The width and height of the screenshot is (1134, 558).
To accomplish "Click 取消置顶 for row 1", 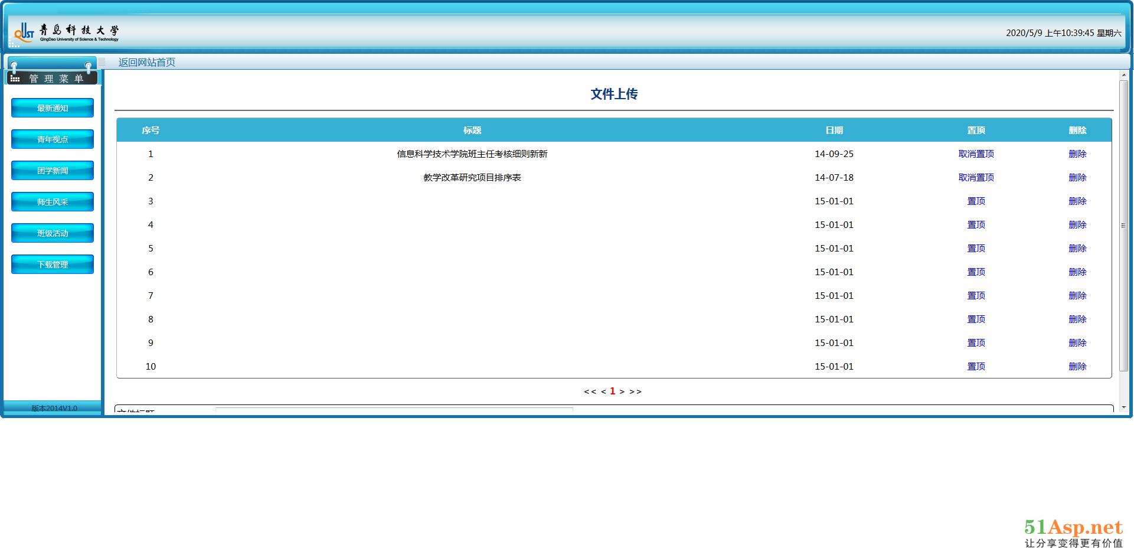I will click(976, 154).
